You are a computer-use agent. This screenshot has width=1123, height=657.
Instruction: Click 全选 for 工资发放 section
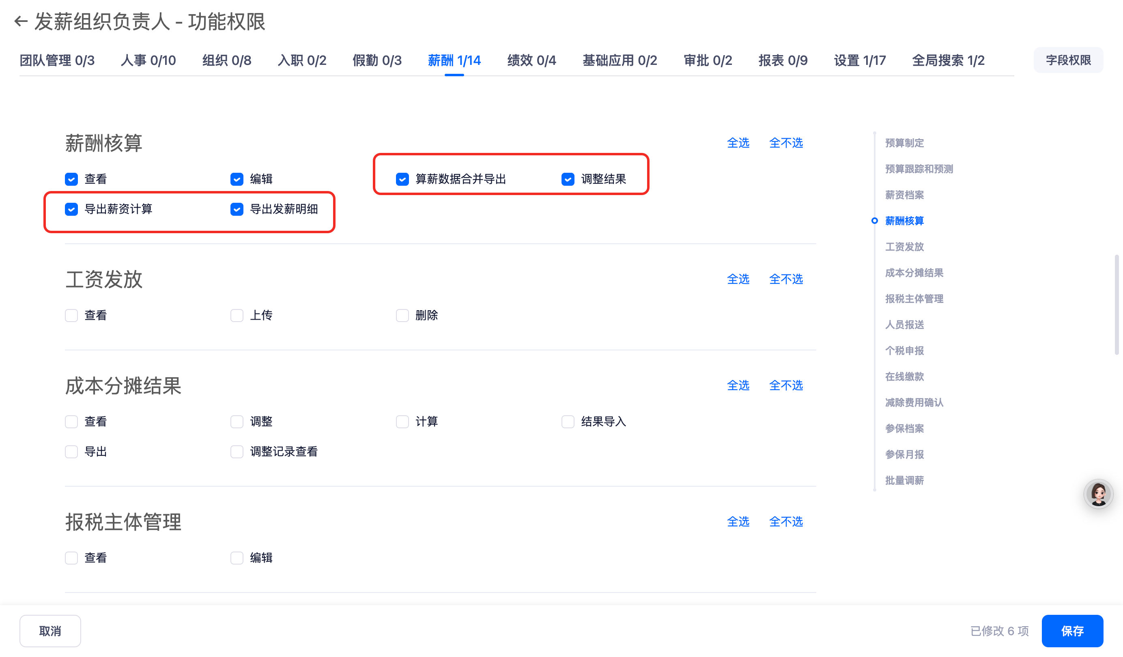(738, 279)
